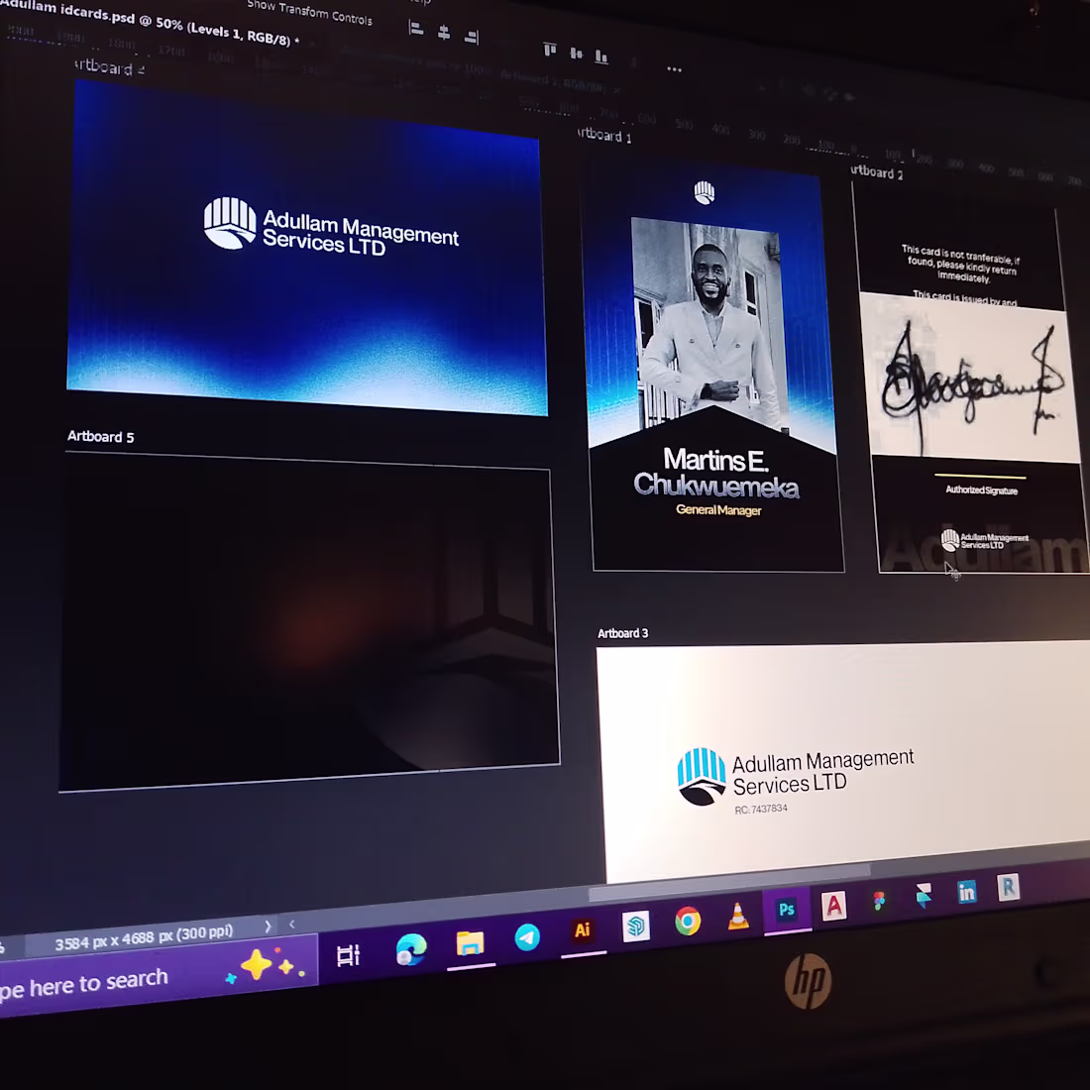Open File Explorer from the taskbar

(x=471, y=942)
